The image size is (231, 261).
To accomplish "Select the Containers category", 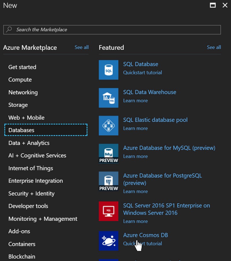I will (x=22, y=244).
